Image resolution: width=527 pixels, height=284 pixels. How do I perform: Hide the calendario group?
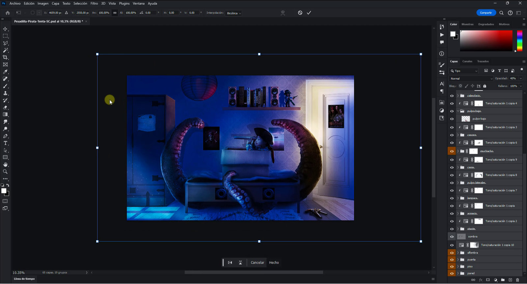coord(452,96)
